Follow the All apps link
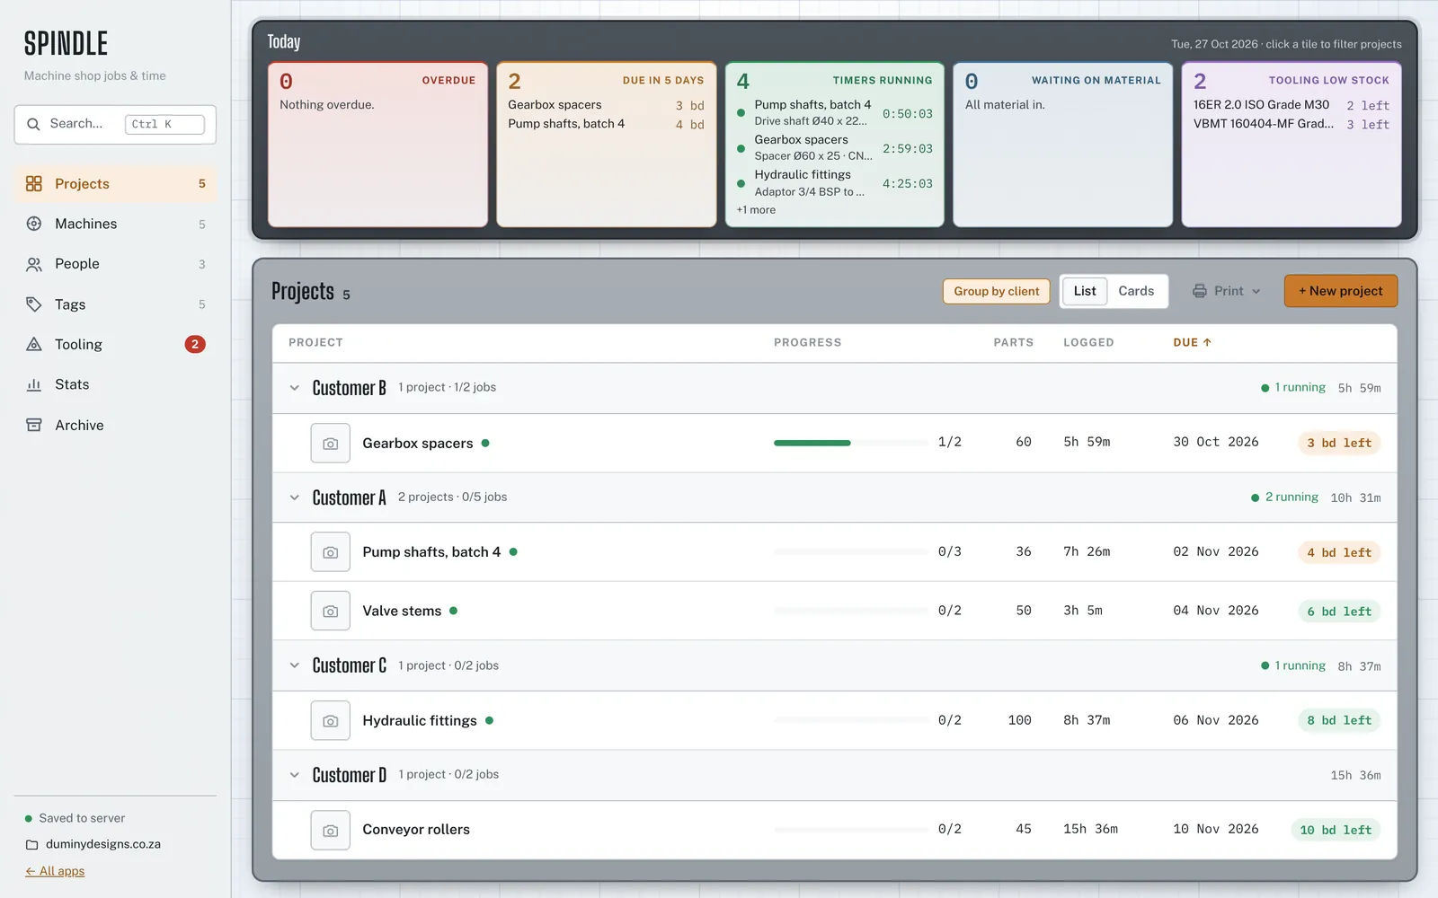Screen dimensions: 1438x898 [x=55, y=871]
